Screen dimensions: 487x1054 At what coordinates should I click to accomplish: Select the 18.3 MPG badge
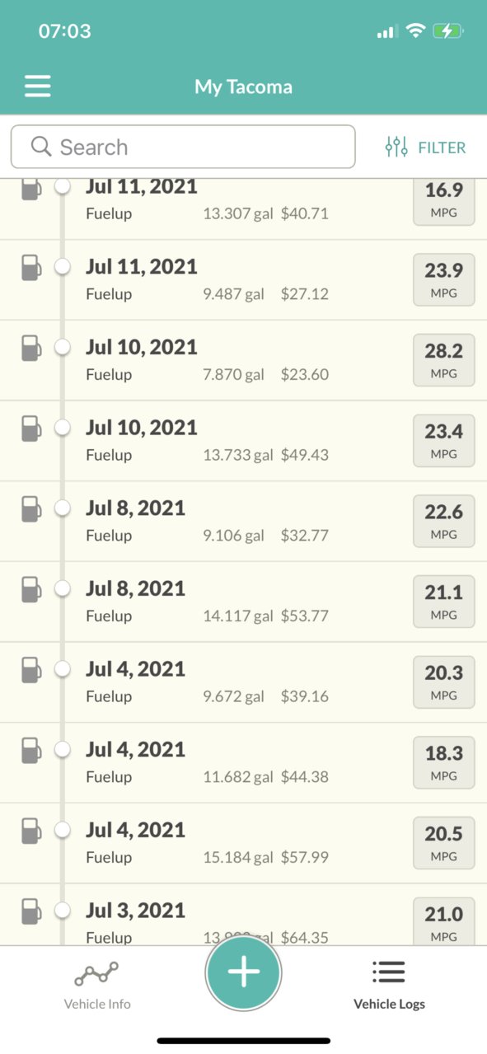(x=444, y=762)
